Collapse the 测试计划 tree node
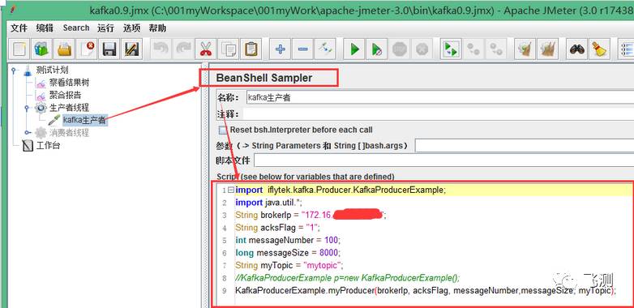 (x=14, y=71)
